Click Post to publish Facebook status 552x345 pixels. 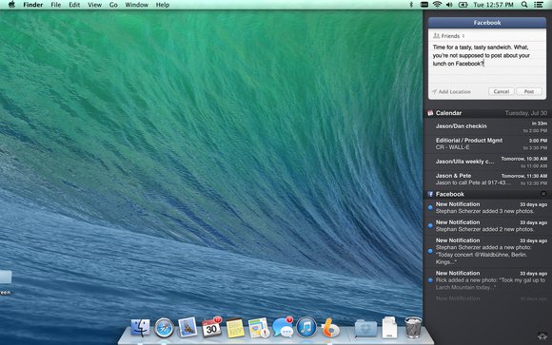pos(529,91)
